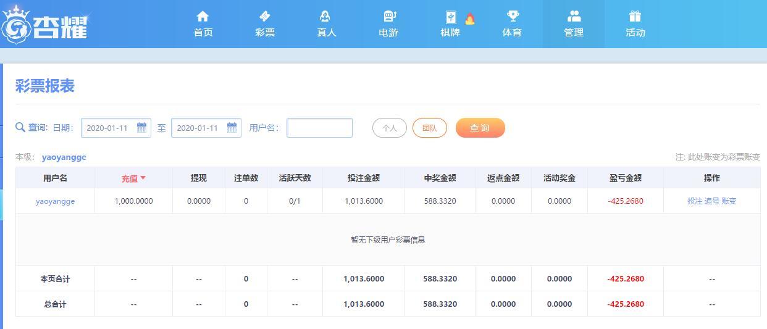Click the 电游 menu label

(x=388, y=33)
